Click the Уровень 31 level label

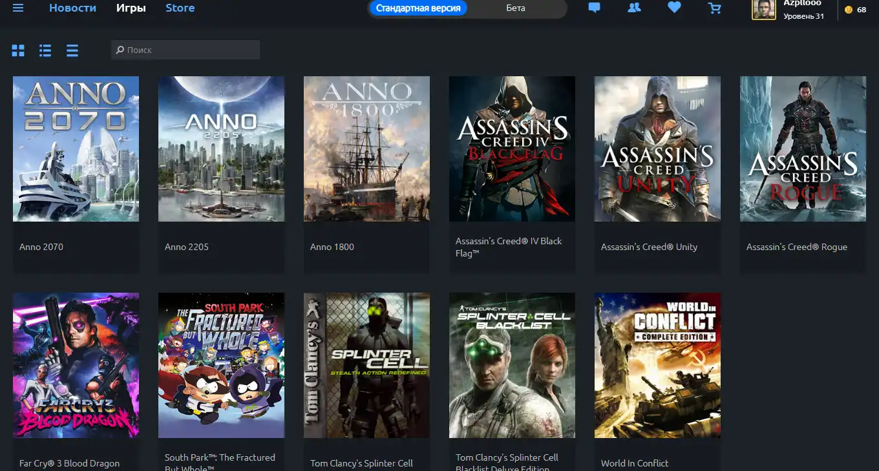(803, 16)
